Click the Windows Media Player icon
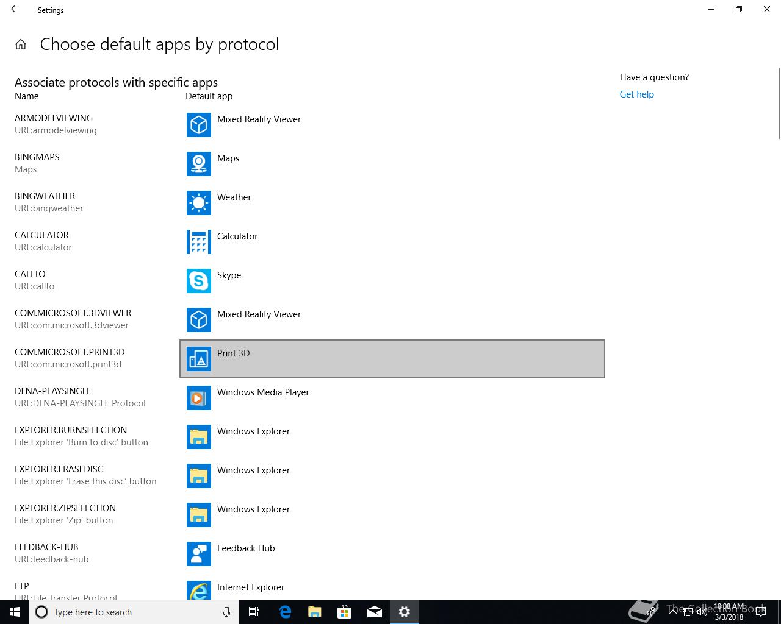 (199, 398)
